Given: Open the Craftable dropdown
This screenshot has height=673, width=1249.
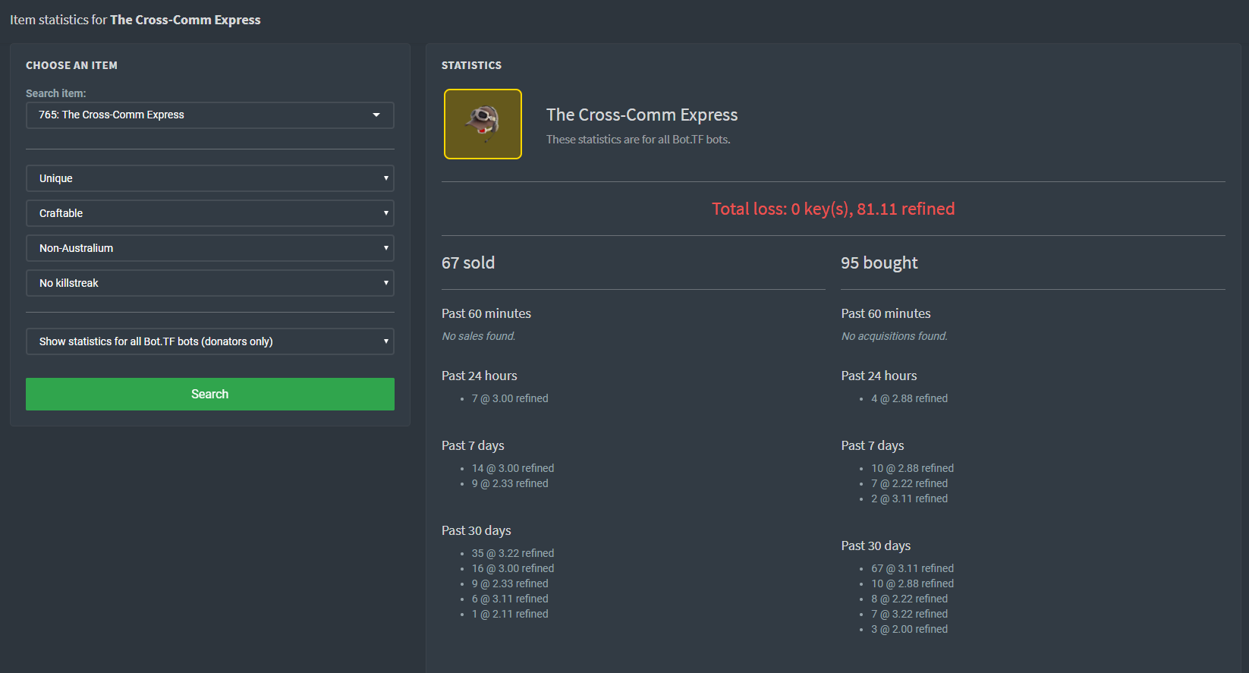Looking at the screenshot, I should [x=210, y=213].
